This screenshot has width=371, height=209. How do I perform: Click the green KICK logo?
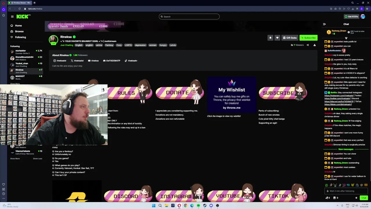pyautogui.click(x=23, y=17)
